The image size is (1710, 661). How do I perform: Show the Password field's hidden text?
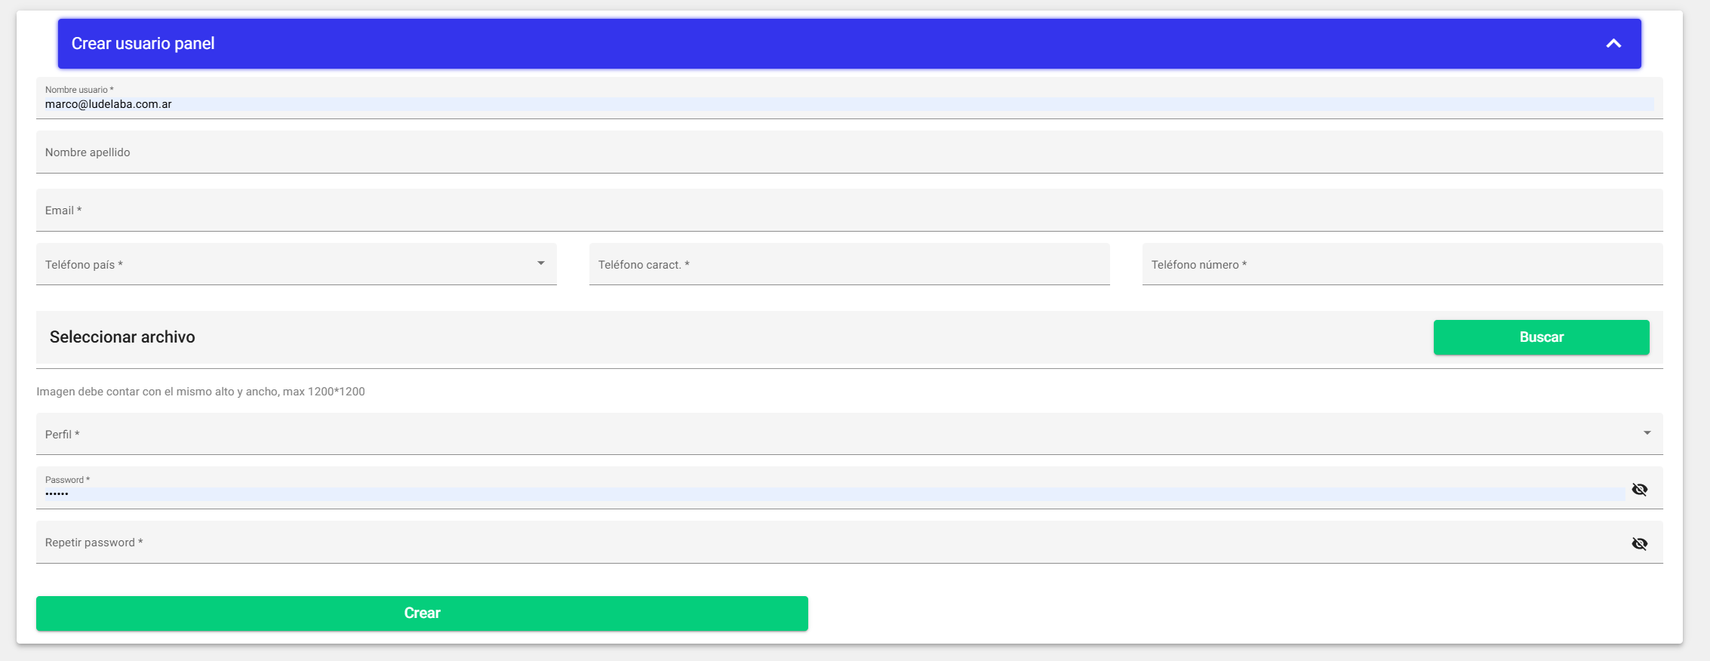1639,490
